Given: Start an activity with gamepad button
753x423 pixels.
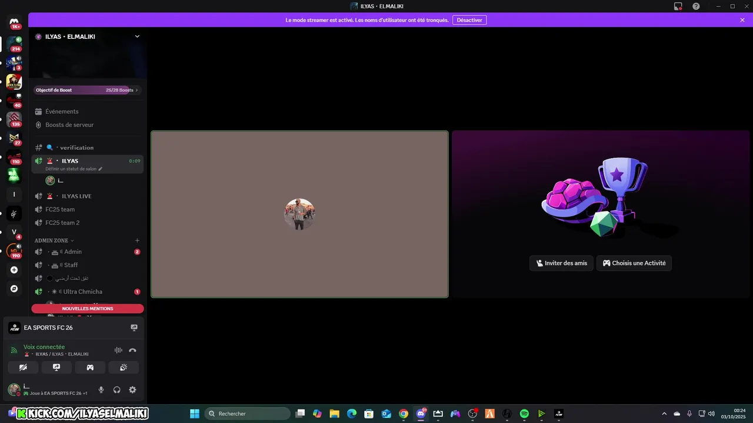Looking at the screenshot, I should [90, 367].
